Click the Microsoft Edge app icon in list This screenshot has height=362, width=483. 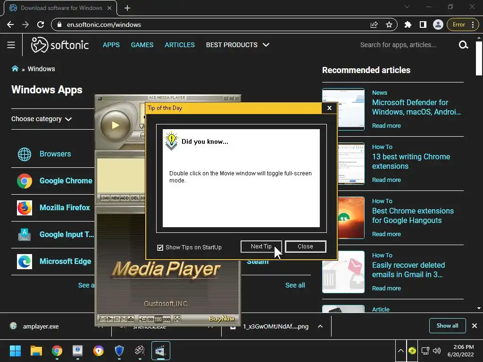[x=25, y=261]
